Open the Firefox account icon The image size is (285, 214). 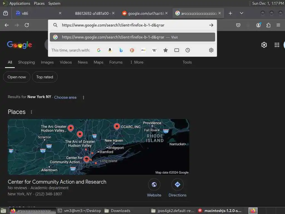click(x=258, y=25)
